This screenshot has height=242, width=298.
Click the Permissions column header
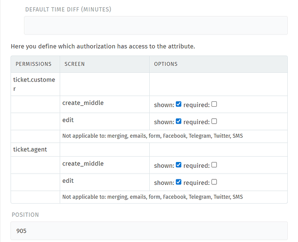tap(34, 64)
